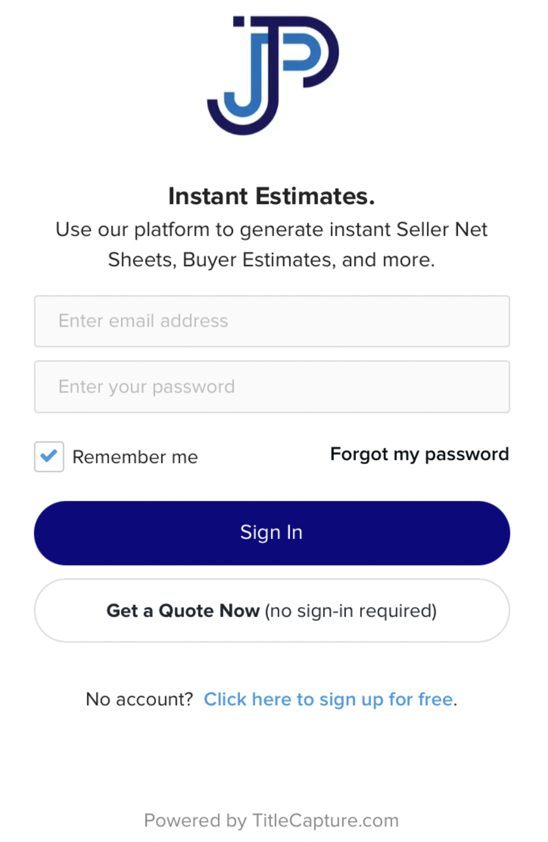
Task: Toggle the Remember me checkbox
Action: (x=49, y=457)
